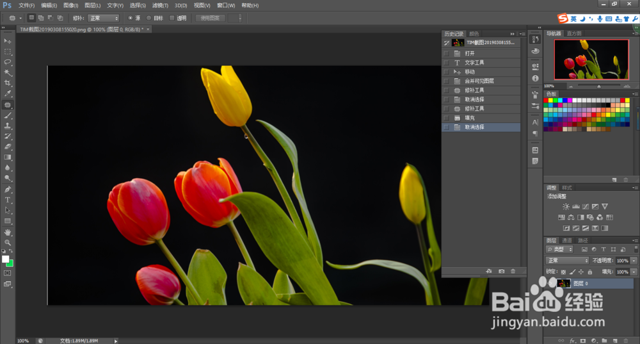Open the layer blend mode dropdown 正常
Image resolution: width=640 pixels, height=344 pixels.
click(x=567, y=261)
